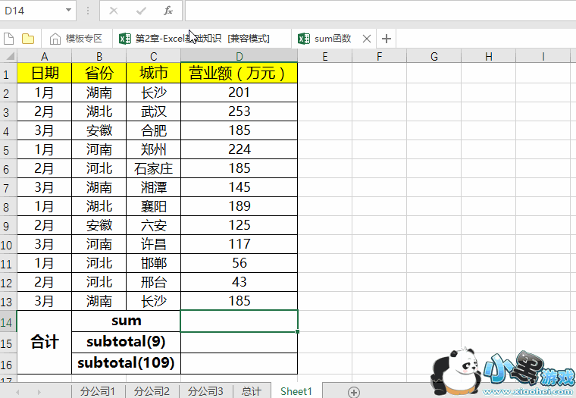Click the 石家庄 city cell
576x398 pixels.
click(x=154, y=169)
